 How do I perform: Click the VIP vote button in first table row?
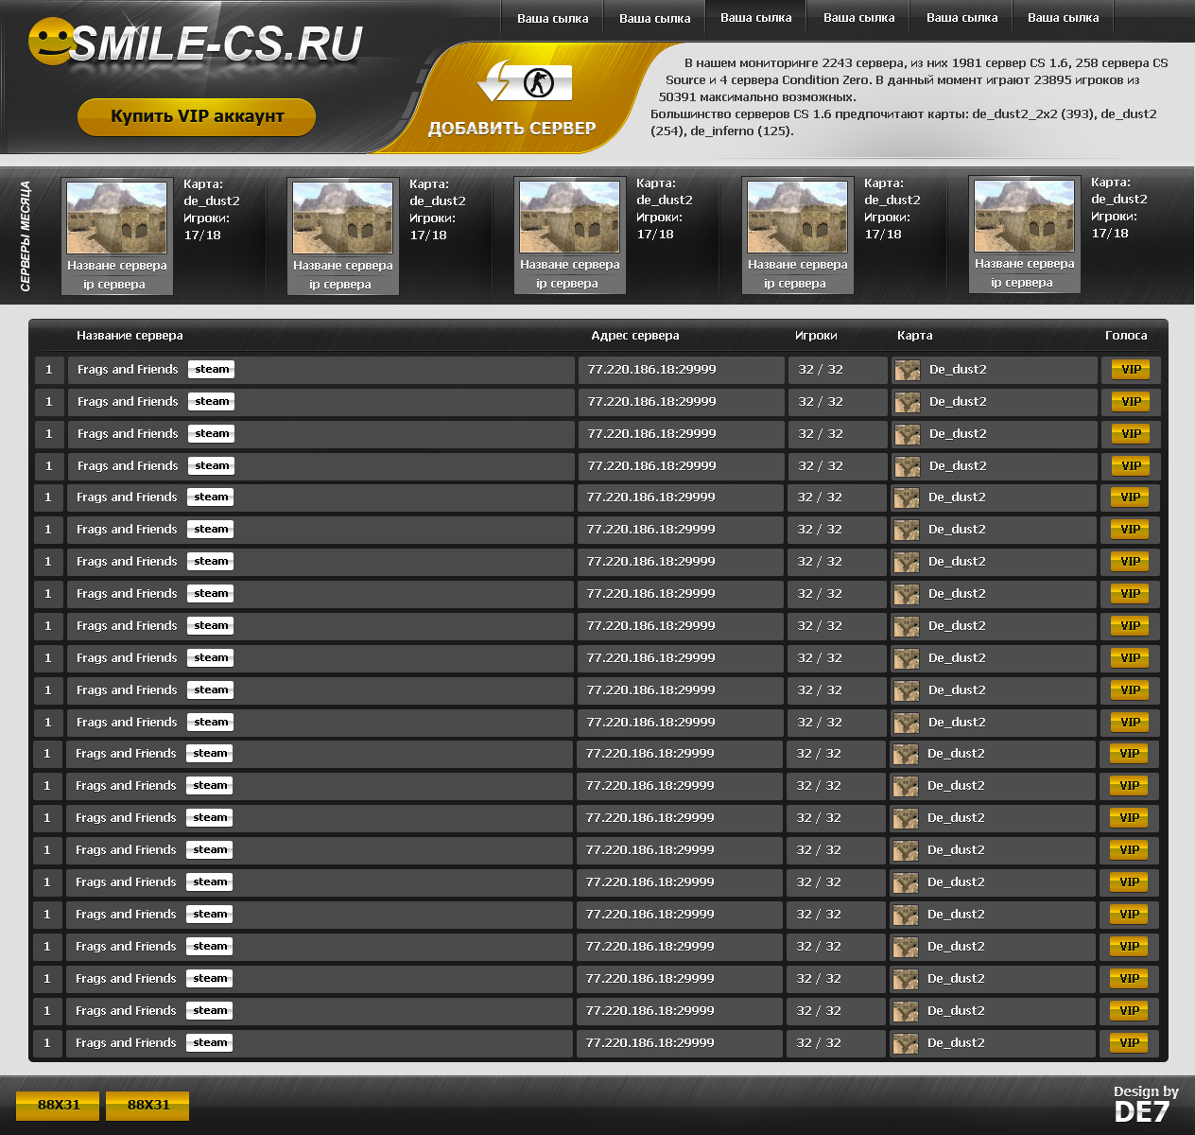point(1131,370)
